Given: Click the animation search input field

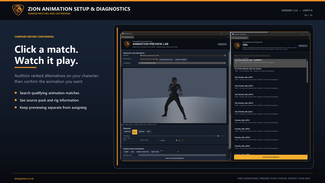Looking at the screenshot, I should tap(252, 56).
